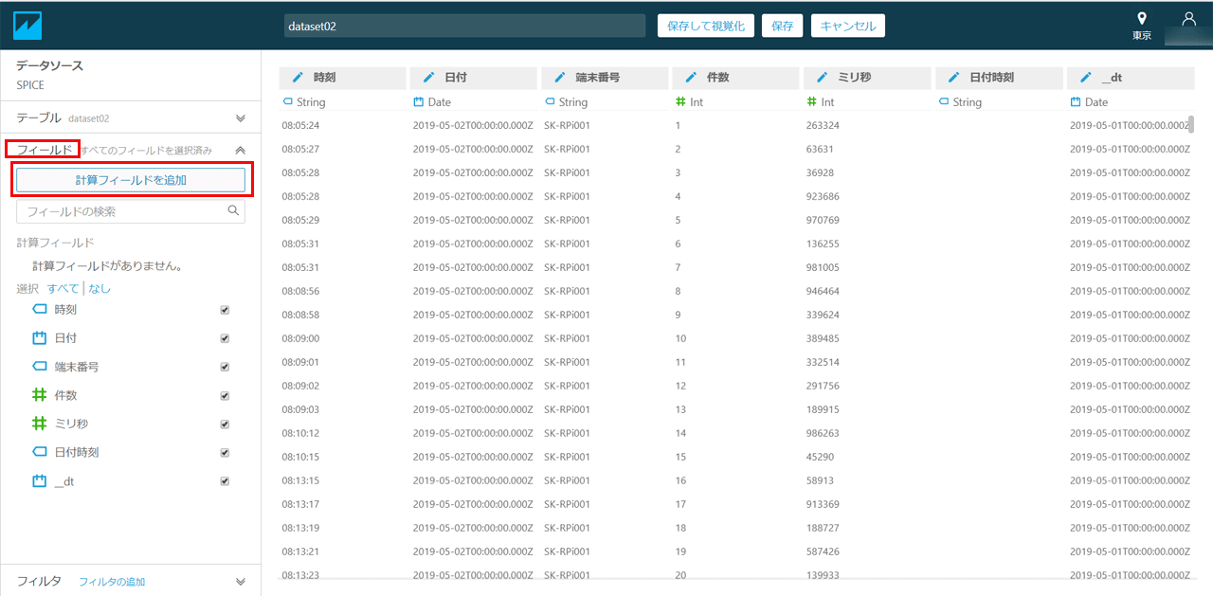Click the calendar type icon beside __dt field
The image size is (1213, 596).
pos(40,481)
